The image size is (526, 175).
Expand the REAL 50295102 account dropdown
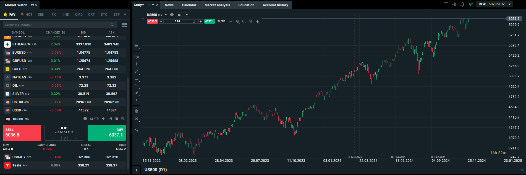(510, 4)
